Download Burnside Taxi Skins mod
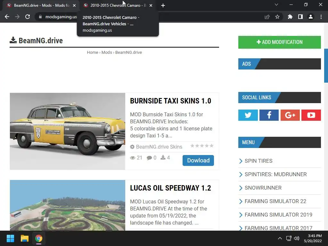This screenshot has width=328, height=246. tap(198, 160)
